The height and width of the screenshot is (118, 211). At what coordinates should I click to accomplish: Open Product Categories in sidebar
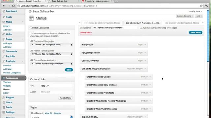(12, 73)
